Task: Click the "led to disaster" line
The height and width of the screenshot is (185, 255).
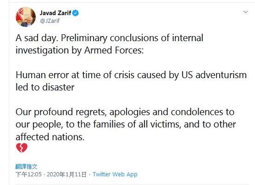Action: coord(45,87)
